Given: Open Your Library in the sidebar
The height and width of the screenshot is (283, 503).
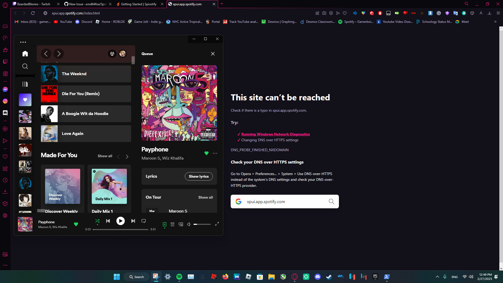Looking at the screenshot, I should point(25,84).
